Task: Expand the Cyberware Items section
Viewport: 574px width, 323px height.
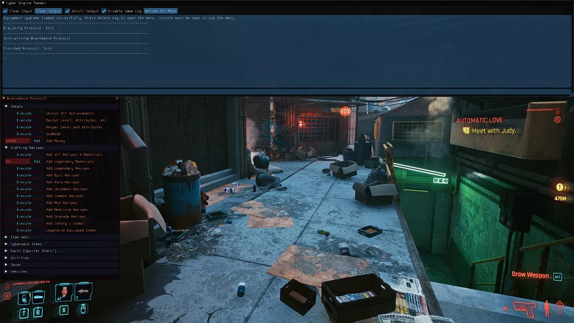Action: tap(6, 244)
